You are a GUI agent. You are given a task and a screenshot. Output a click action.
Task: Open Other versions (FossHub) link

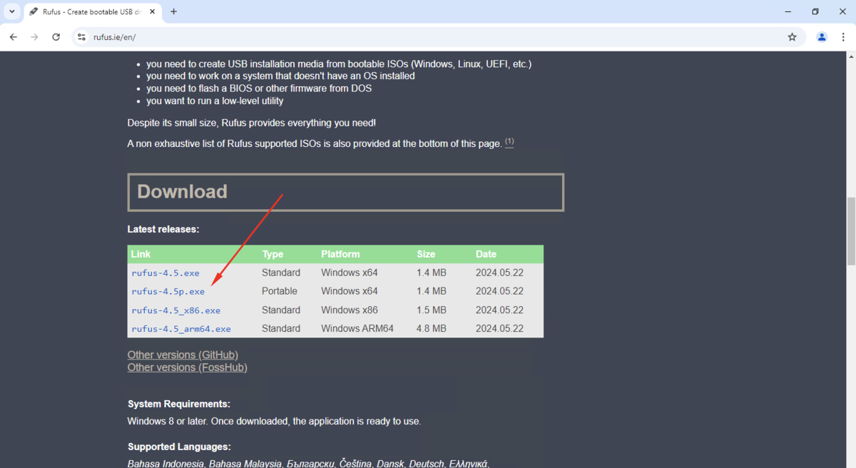click(188, 367)
